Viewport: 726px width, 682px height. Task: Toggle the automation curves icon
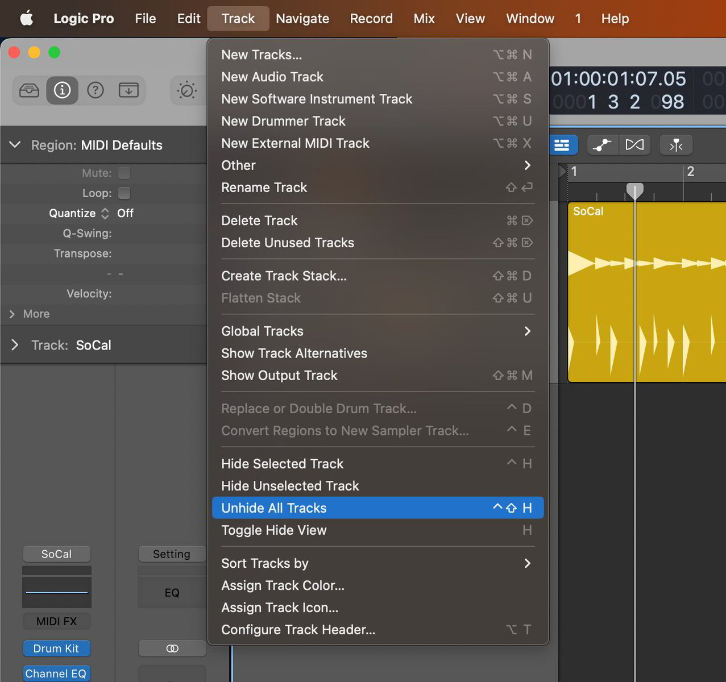tap(602, 145)
